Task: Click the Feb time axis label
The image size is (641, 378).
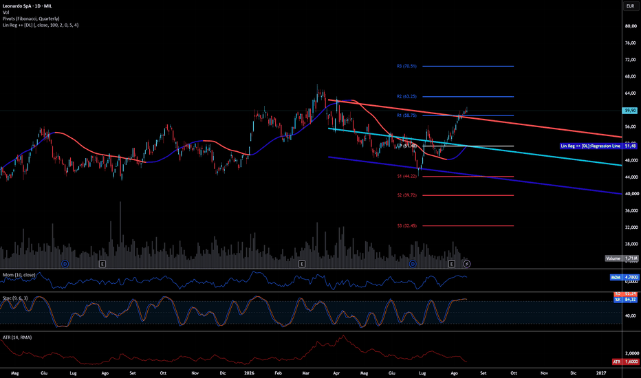Action: pos(278,373)
